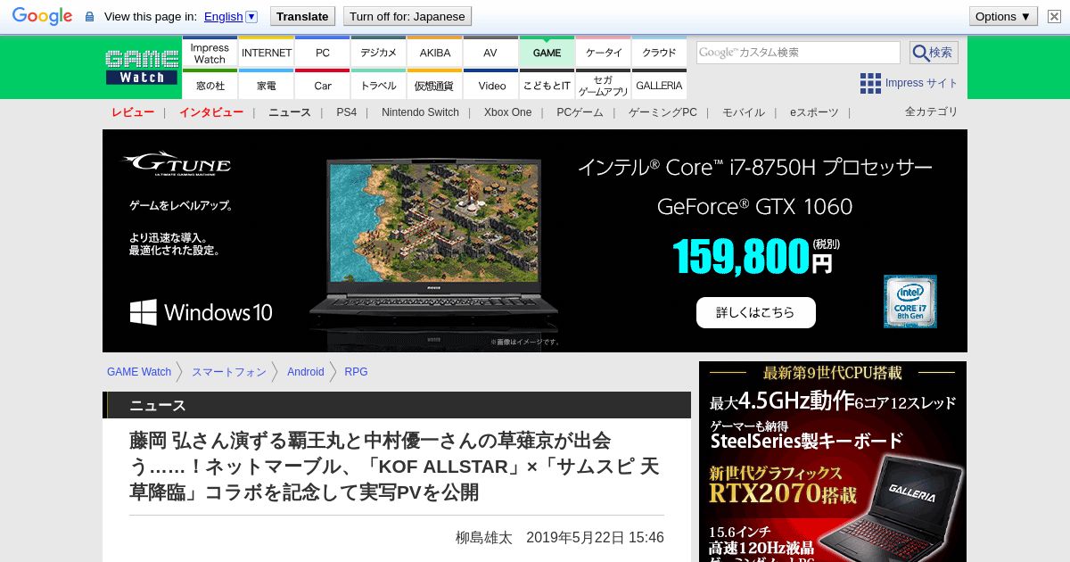Go to the ニュース category in navigation
Viewport: 1070px width, 562px height.
290,112
